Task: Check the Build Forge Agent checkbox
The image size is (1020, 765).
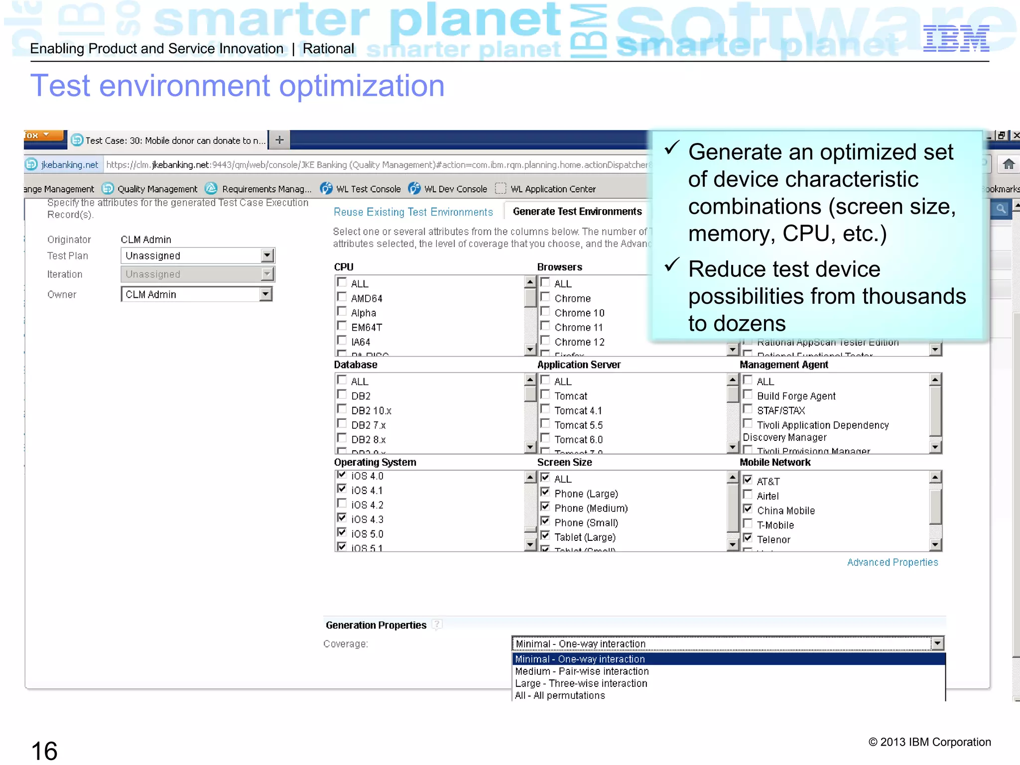Action: tap(748, 394)
